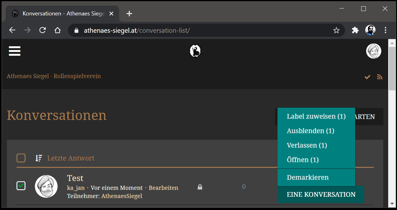Go to the browser home page
Viewport: 397px width, 210px height.
57,31
